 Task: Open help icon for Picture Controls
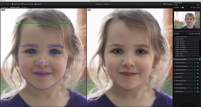click(198, 92)
